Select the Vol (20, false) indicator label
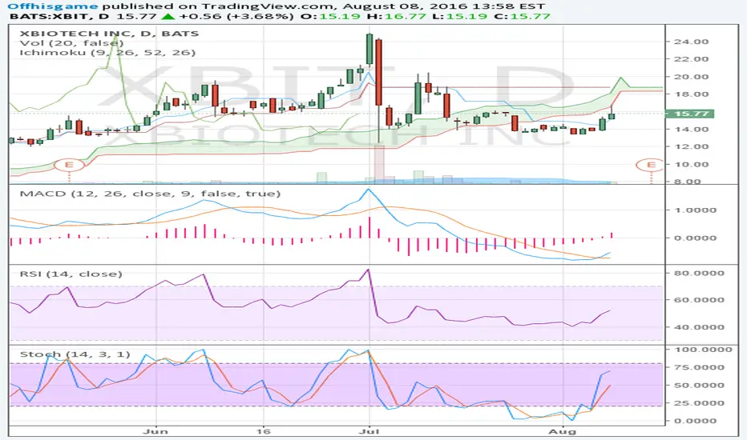747x440 pixels. click(x=71, y=43)
